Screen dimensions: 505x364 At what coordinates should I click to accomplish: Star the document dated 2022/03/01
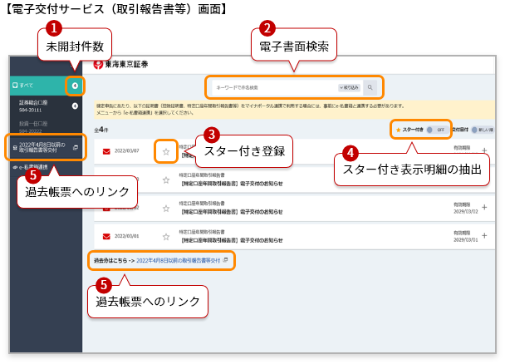166,237
